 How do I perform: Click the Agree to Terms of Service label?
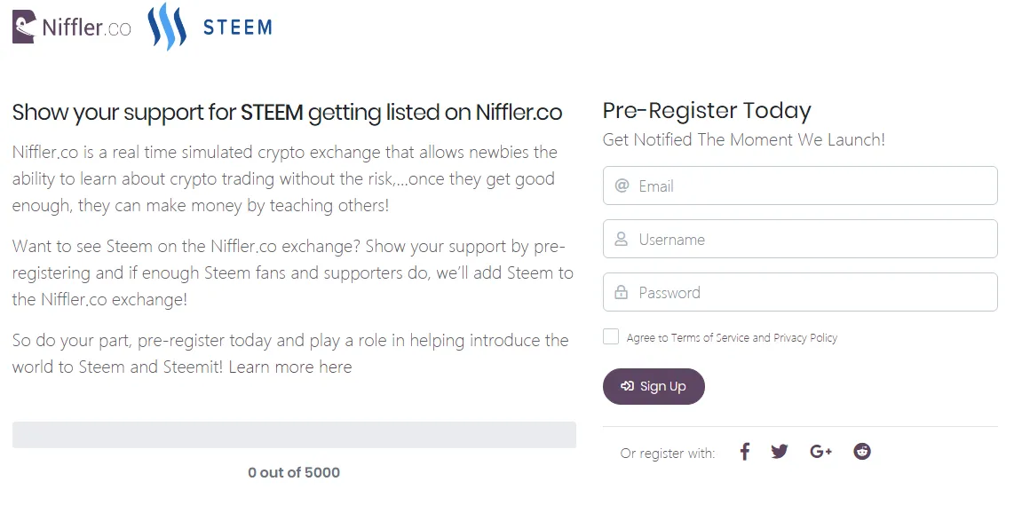(x=732, y=337)
